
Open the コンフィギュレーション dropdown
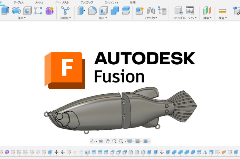[184, 18]
